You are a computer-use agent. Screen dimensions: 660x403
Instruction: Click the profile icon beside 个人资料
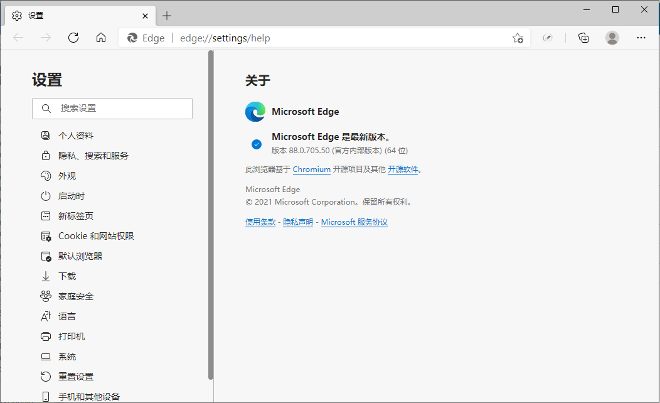[45, 136]
